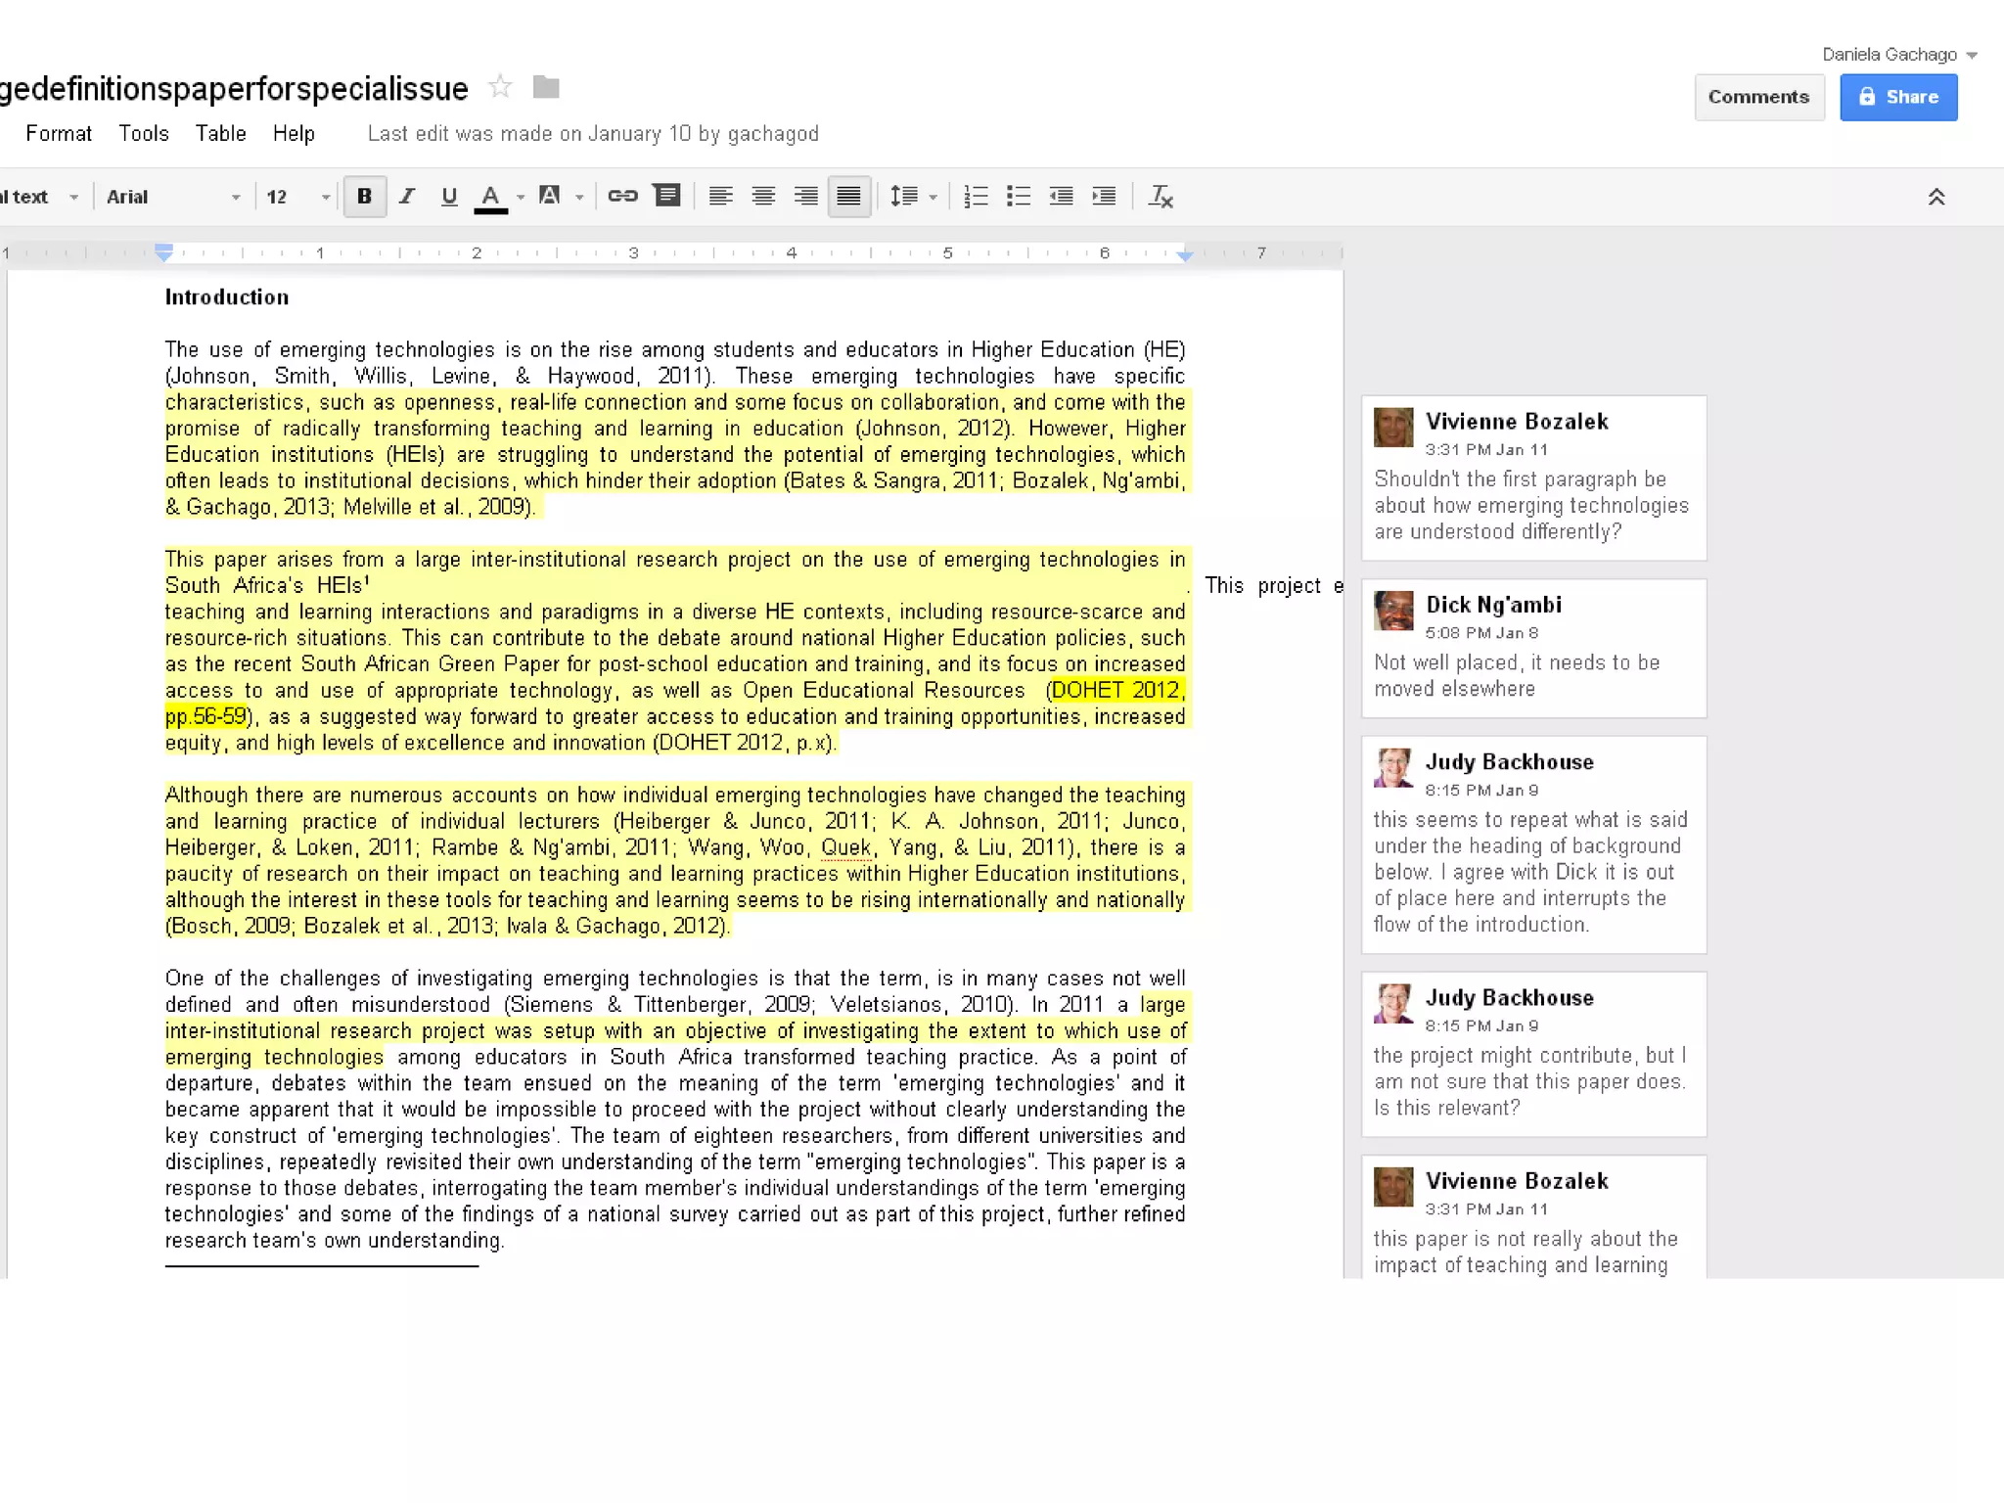2004x1503 pixels.
Task: View the last edit revision history link
Action: 593,133
